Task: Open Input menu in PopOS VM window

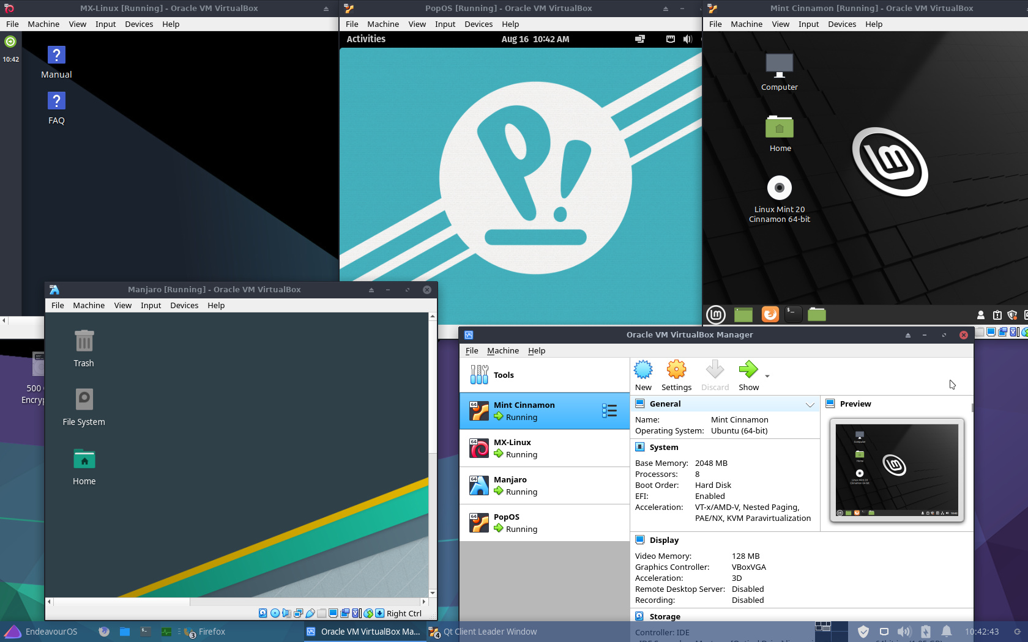Action: coord(445,24)
